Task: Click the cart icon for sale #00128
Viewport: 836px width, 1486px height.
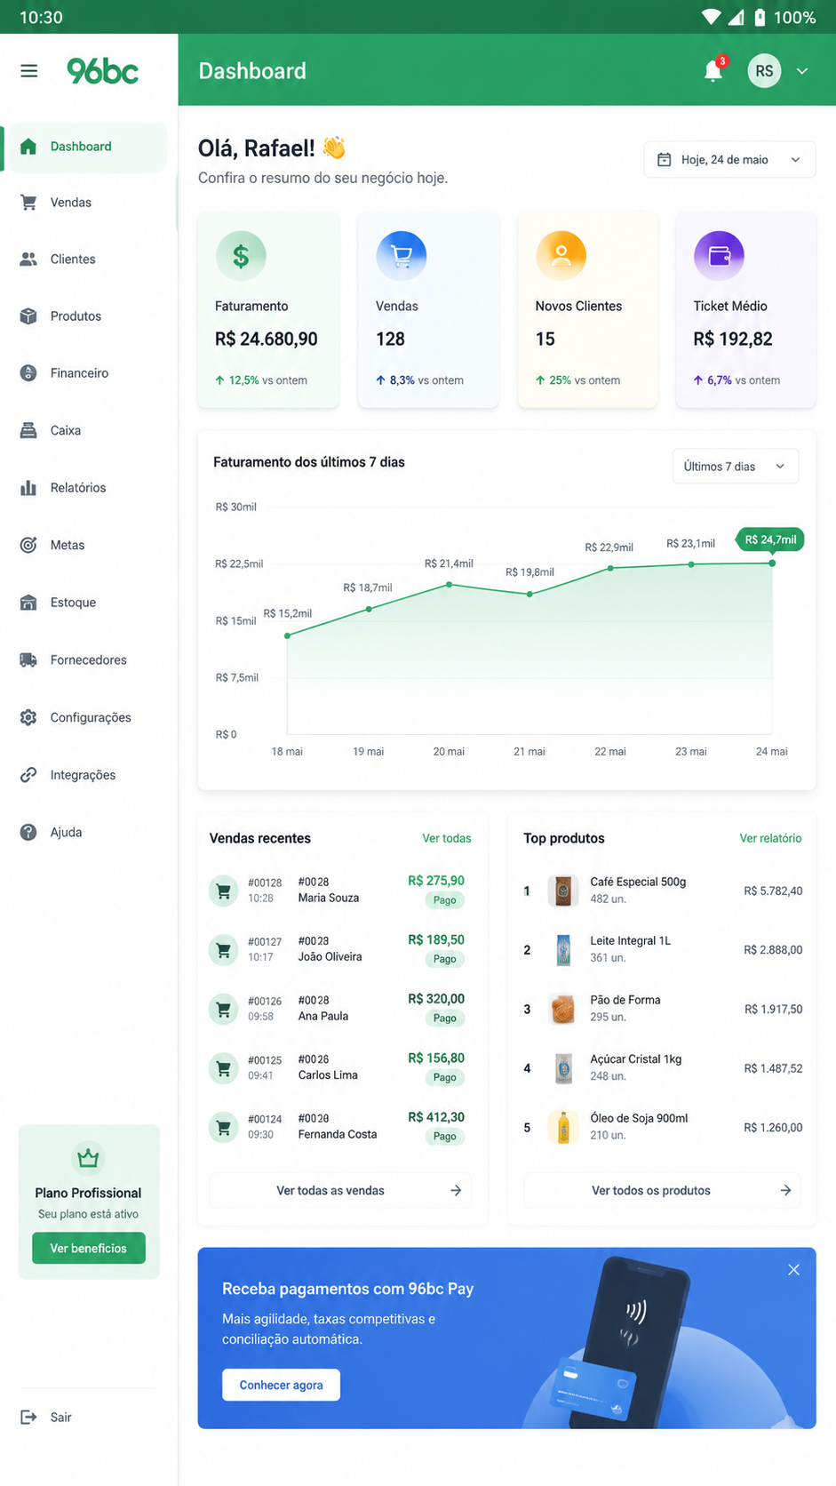Action: pos(224,891)
